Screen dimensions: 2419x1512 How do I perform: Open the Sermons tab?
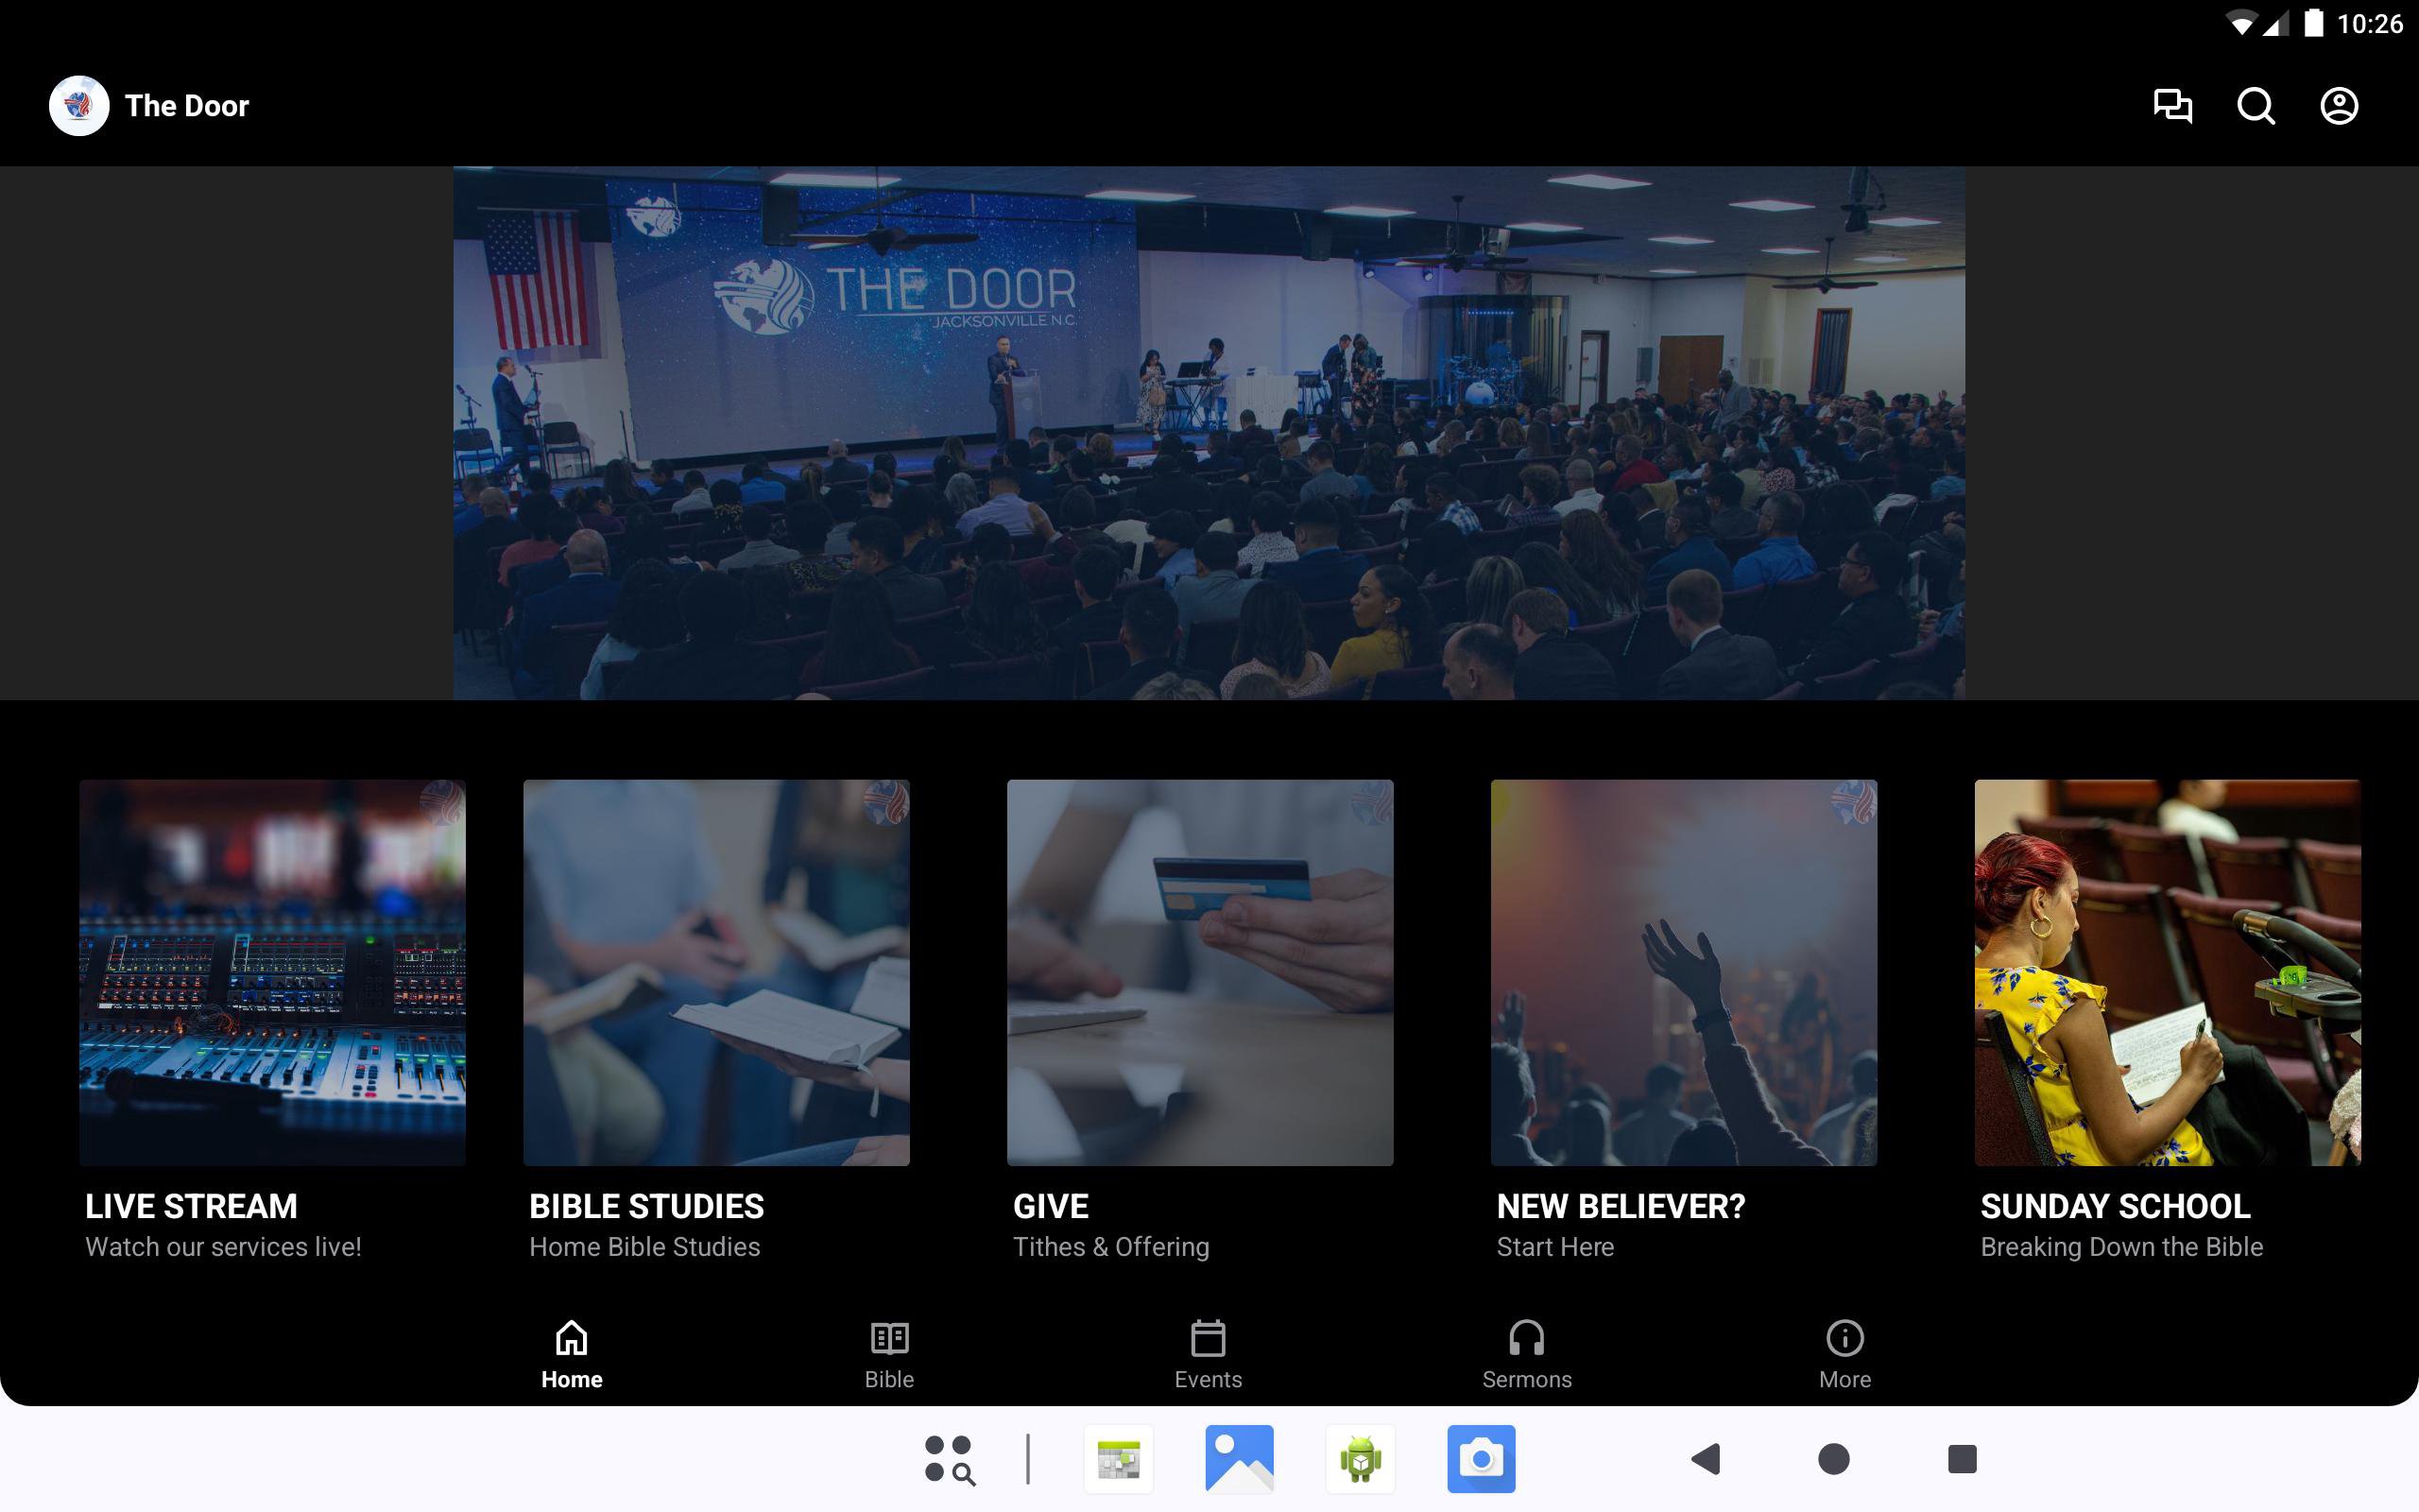(1526, 1354)
